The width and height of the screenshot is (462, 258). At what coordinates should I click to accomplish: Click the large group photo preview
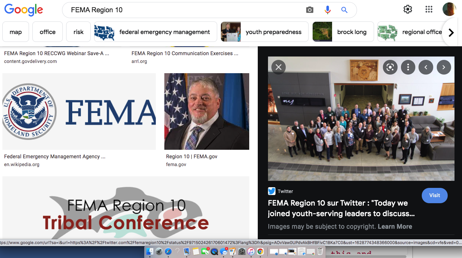click(x=361, y=118)
